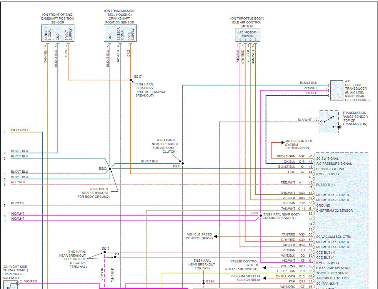Click the RED/WHT A14 wire label
The height and width of the screenshot is (289, 378).
pyautogui.click(x=293, y=183)
